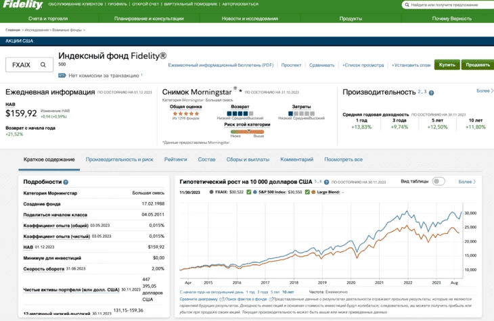
Task: Click the Сравнивать link
Action: coord(321,65)
